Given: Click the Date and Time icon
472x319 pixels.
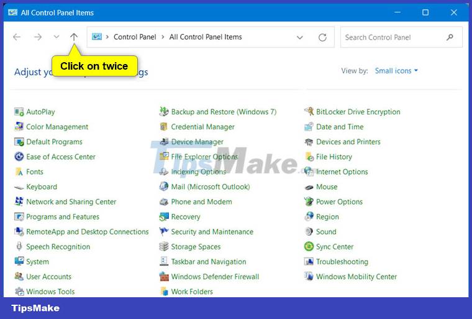Looking at the screenshot, I should pos(309,127).
